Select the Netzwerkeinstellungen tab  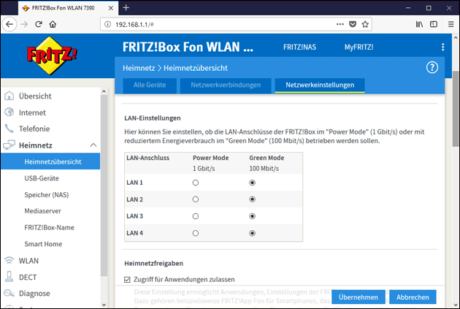[320, 85]
